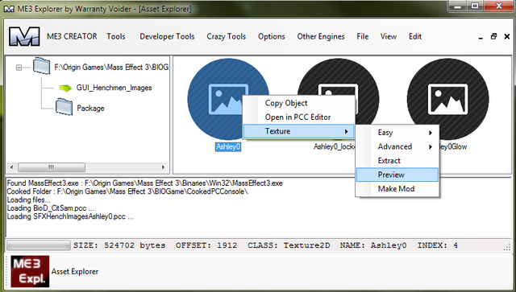Click the title bar ME3 app icon
This screenshot has width=516, height=292.
9,8
